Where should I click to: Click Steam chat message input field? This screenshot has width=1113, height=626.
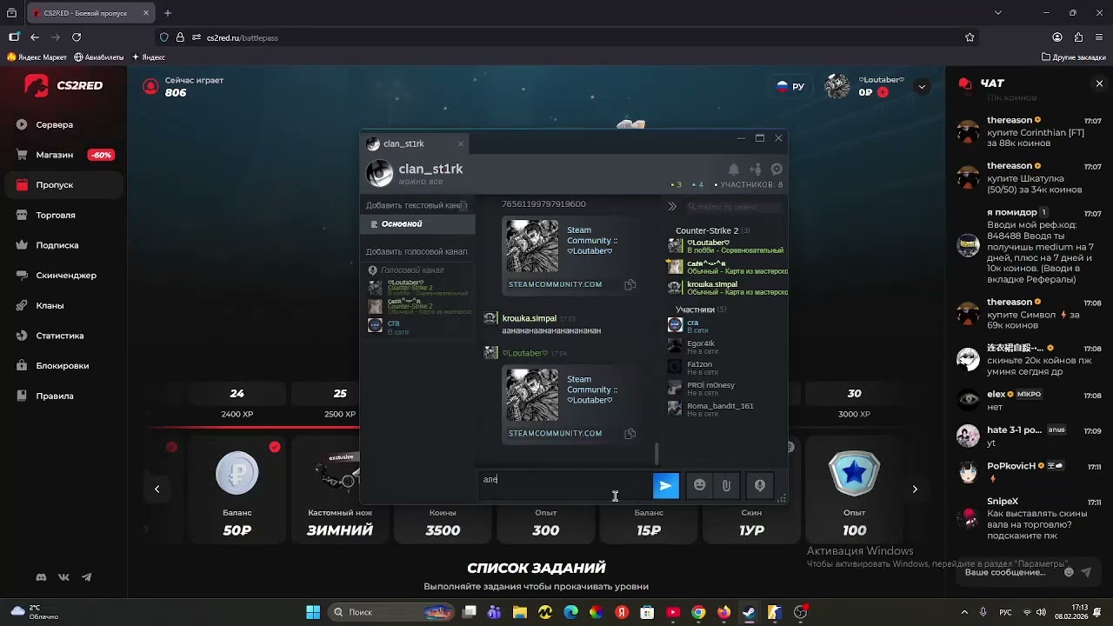tap(565, 486)
